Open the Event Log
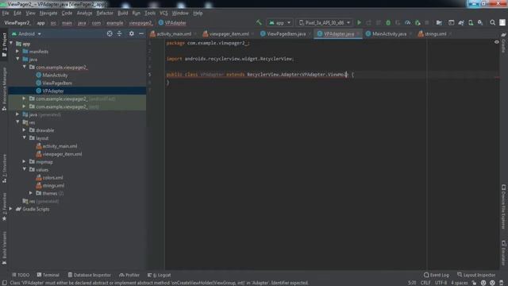 [x=437, y=275]
